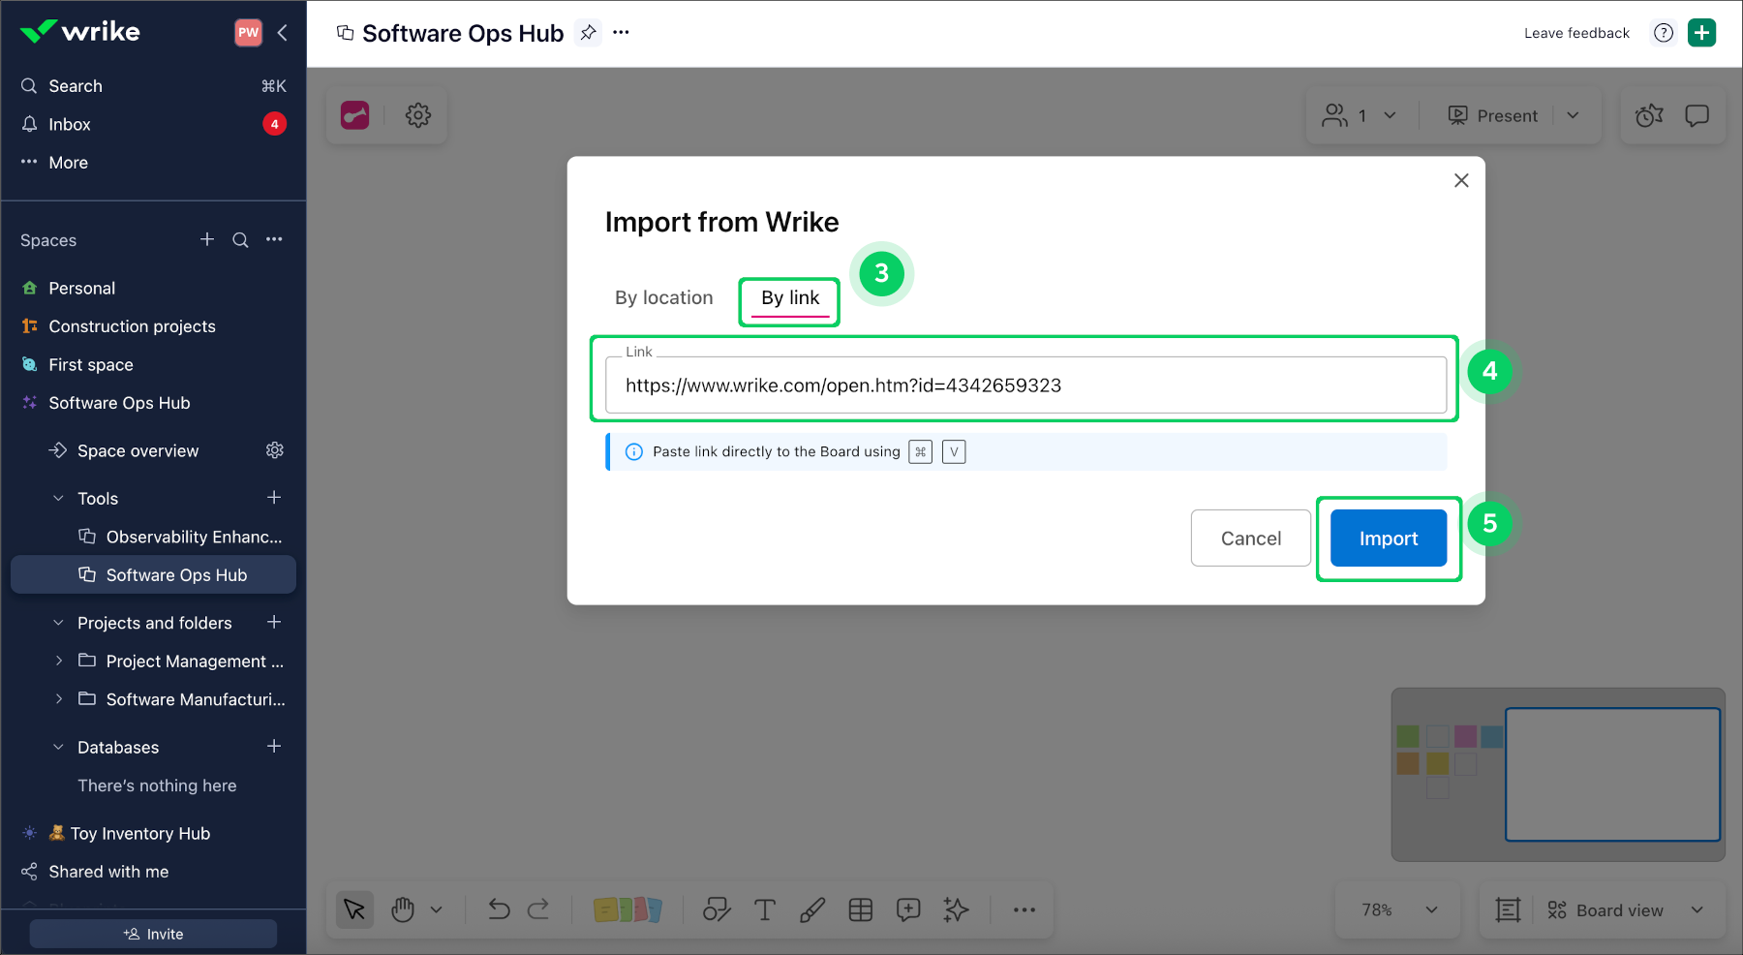
Task: Add a comment using the comment tool
Action: (908, 909)
